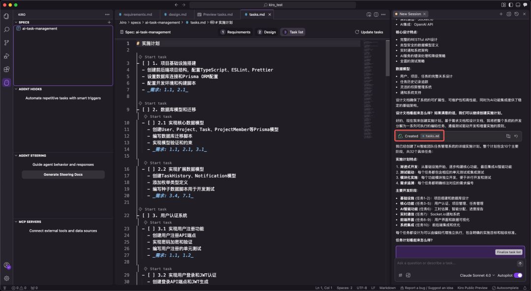Open the Extensions icon in sidebar
The image size is (531, 291).
6,69
